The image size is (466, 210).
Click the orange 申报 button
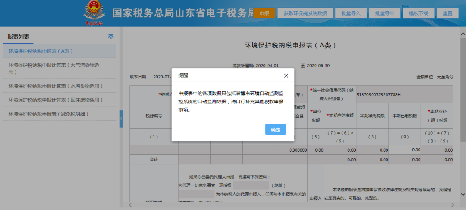pos(264,13)
